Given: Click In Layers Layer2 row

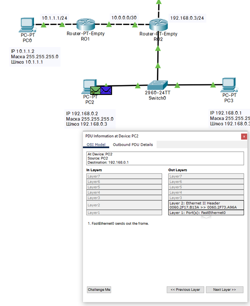Looking at the screenshot, I should point(124,205).
